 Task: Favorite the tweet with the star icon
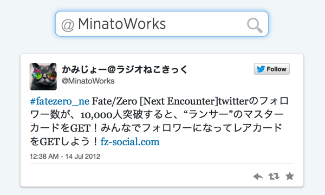(290, 176)
